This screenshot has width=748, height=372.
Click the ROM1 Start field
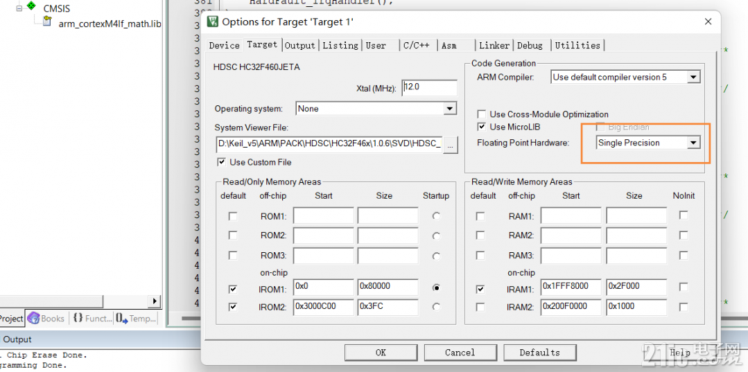(324, 215)
